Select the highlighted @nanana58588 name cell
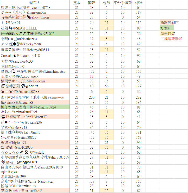The width and height of the screenshot is (188, 193). tap(35, 92)
